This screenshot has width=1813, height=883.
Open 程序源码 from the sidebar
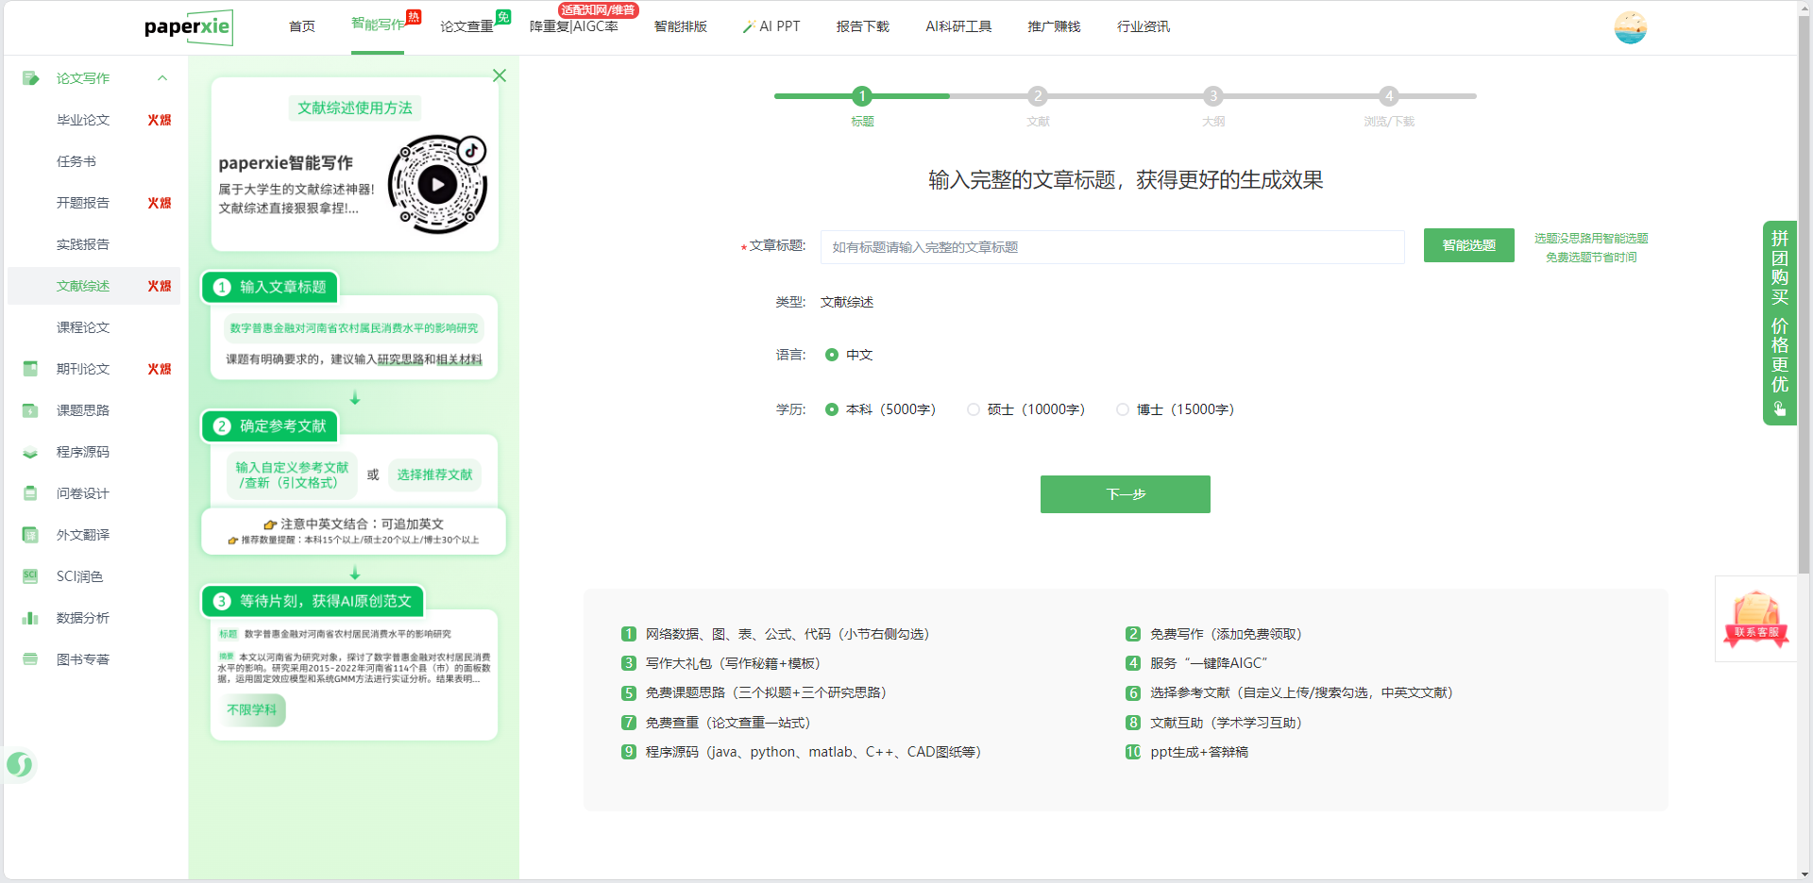click(82, 452)
